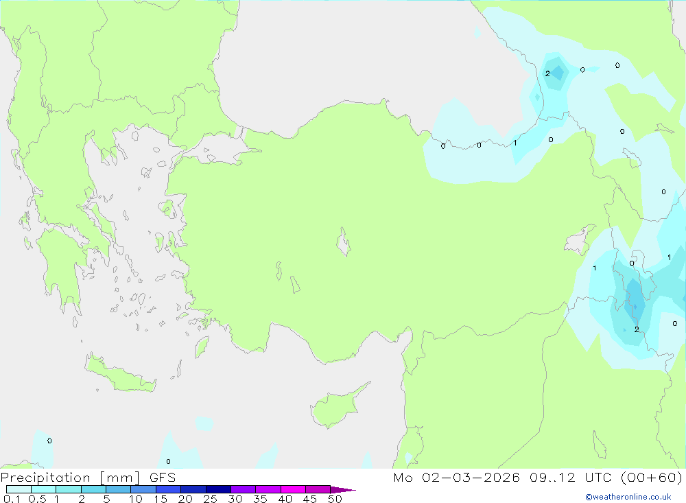Screen dimensions: 686x503
Task: Click the '2' value south of Lake Urmia
Action: click(637, 329)
